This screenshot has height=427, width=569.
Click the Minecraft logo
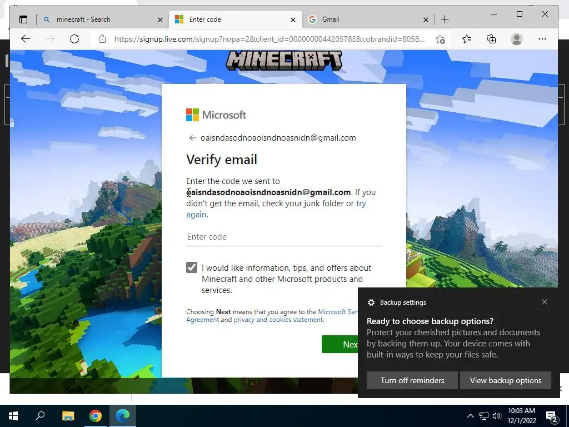pyautogui.click(x=284, y=60)
